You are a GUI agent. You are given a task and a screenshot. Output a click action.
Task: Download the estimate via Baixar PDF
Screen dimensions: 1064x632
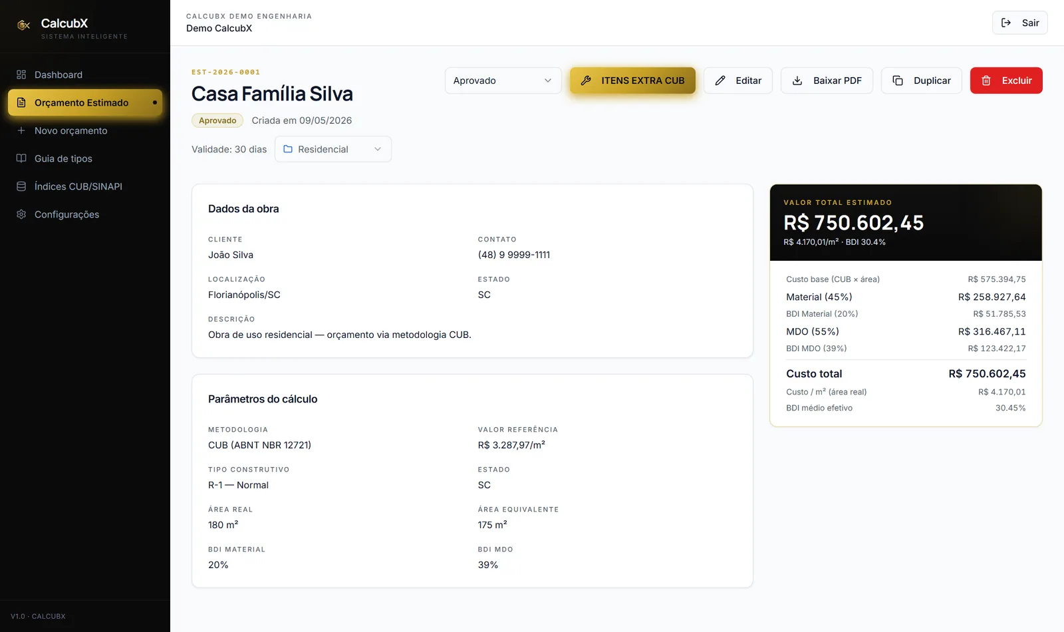[x=827, y=80]
